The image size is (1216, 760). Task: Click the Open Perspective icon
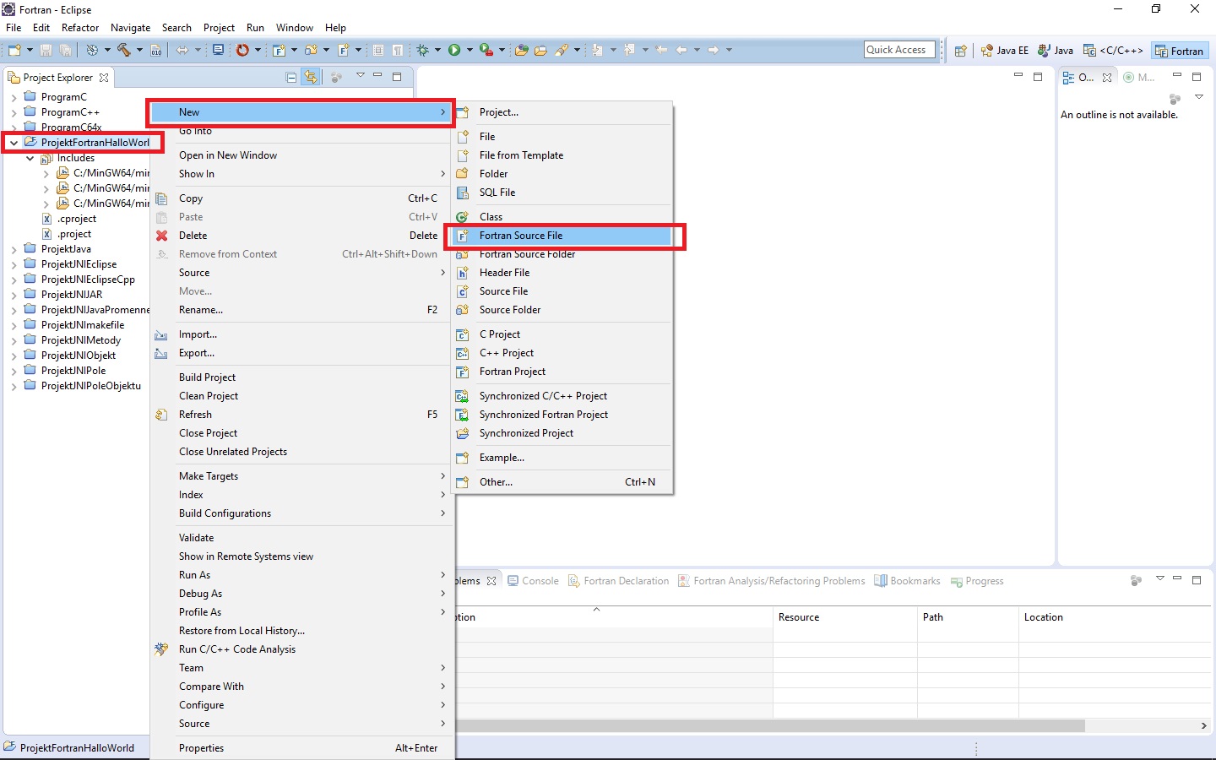[960, 51]
